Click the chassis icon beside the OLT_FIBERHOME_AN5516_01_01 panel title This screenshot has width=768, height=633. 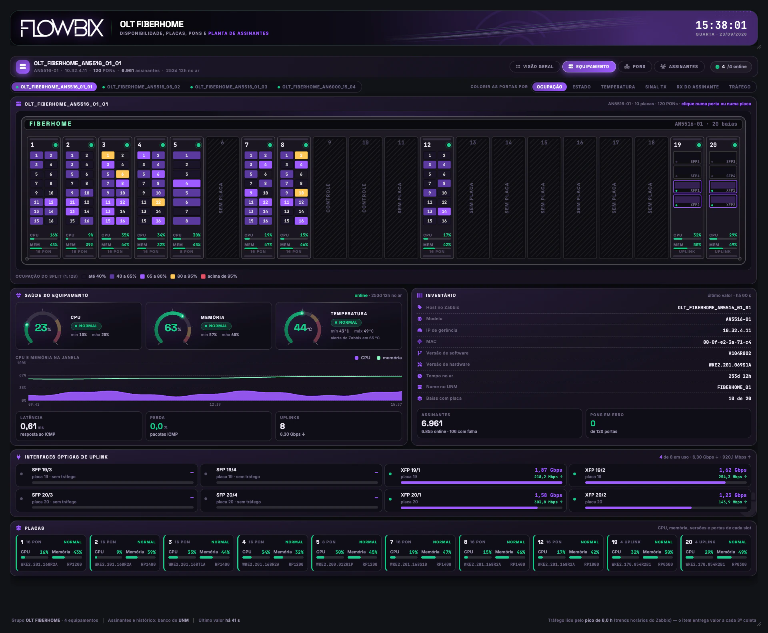(18, 104)
